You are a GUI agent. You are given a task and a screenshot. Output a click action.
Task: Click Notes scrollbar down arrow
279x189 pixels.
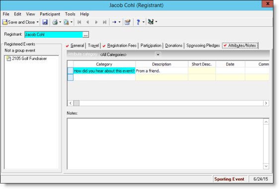tap(266, 166)
